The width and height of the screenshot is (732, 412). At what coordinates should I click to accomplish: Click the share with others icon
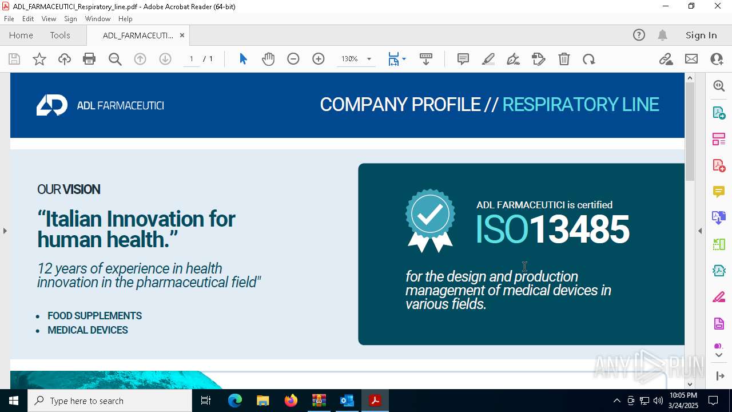point(717,59)
